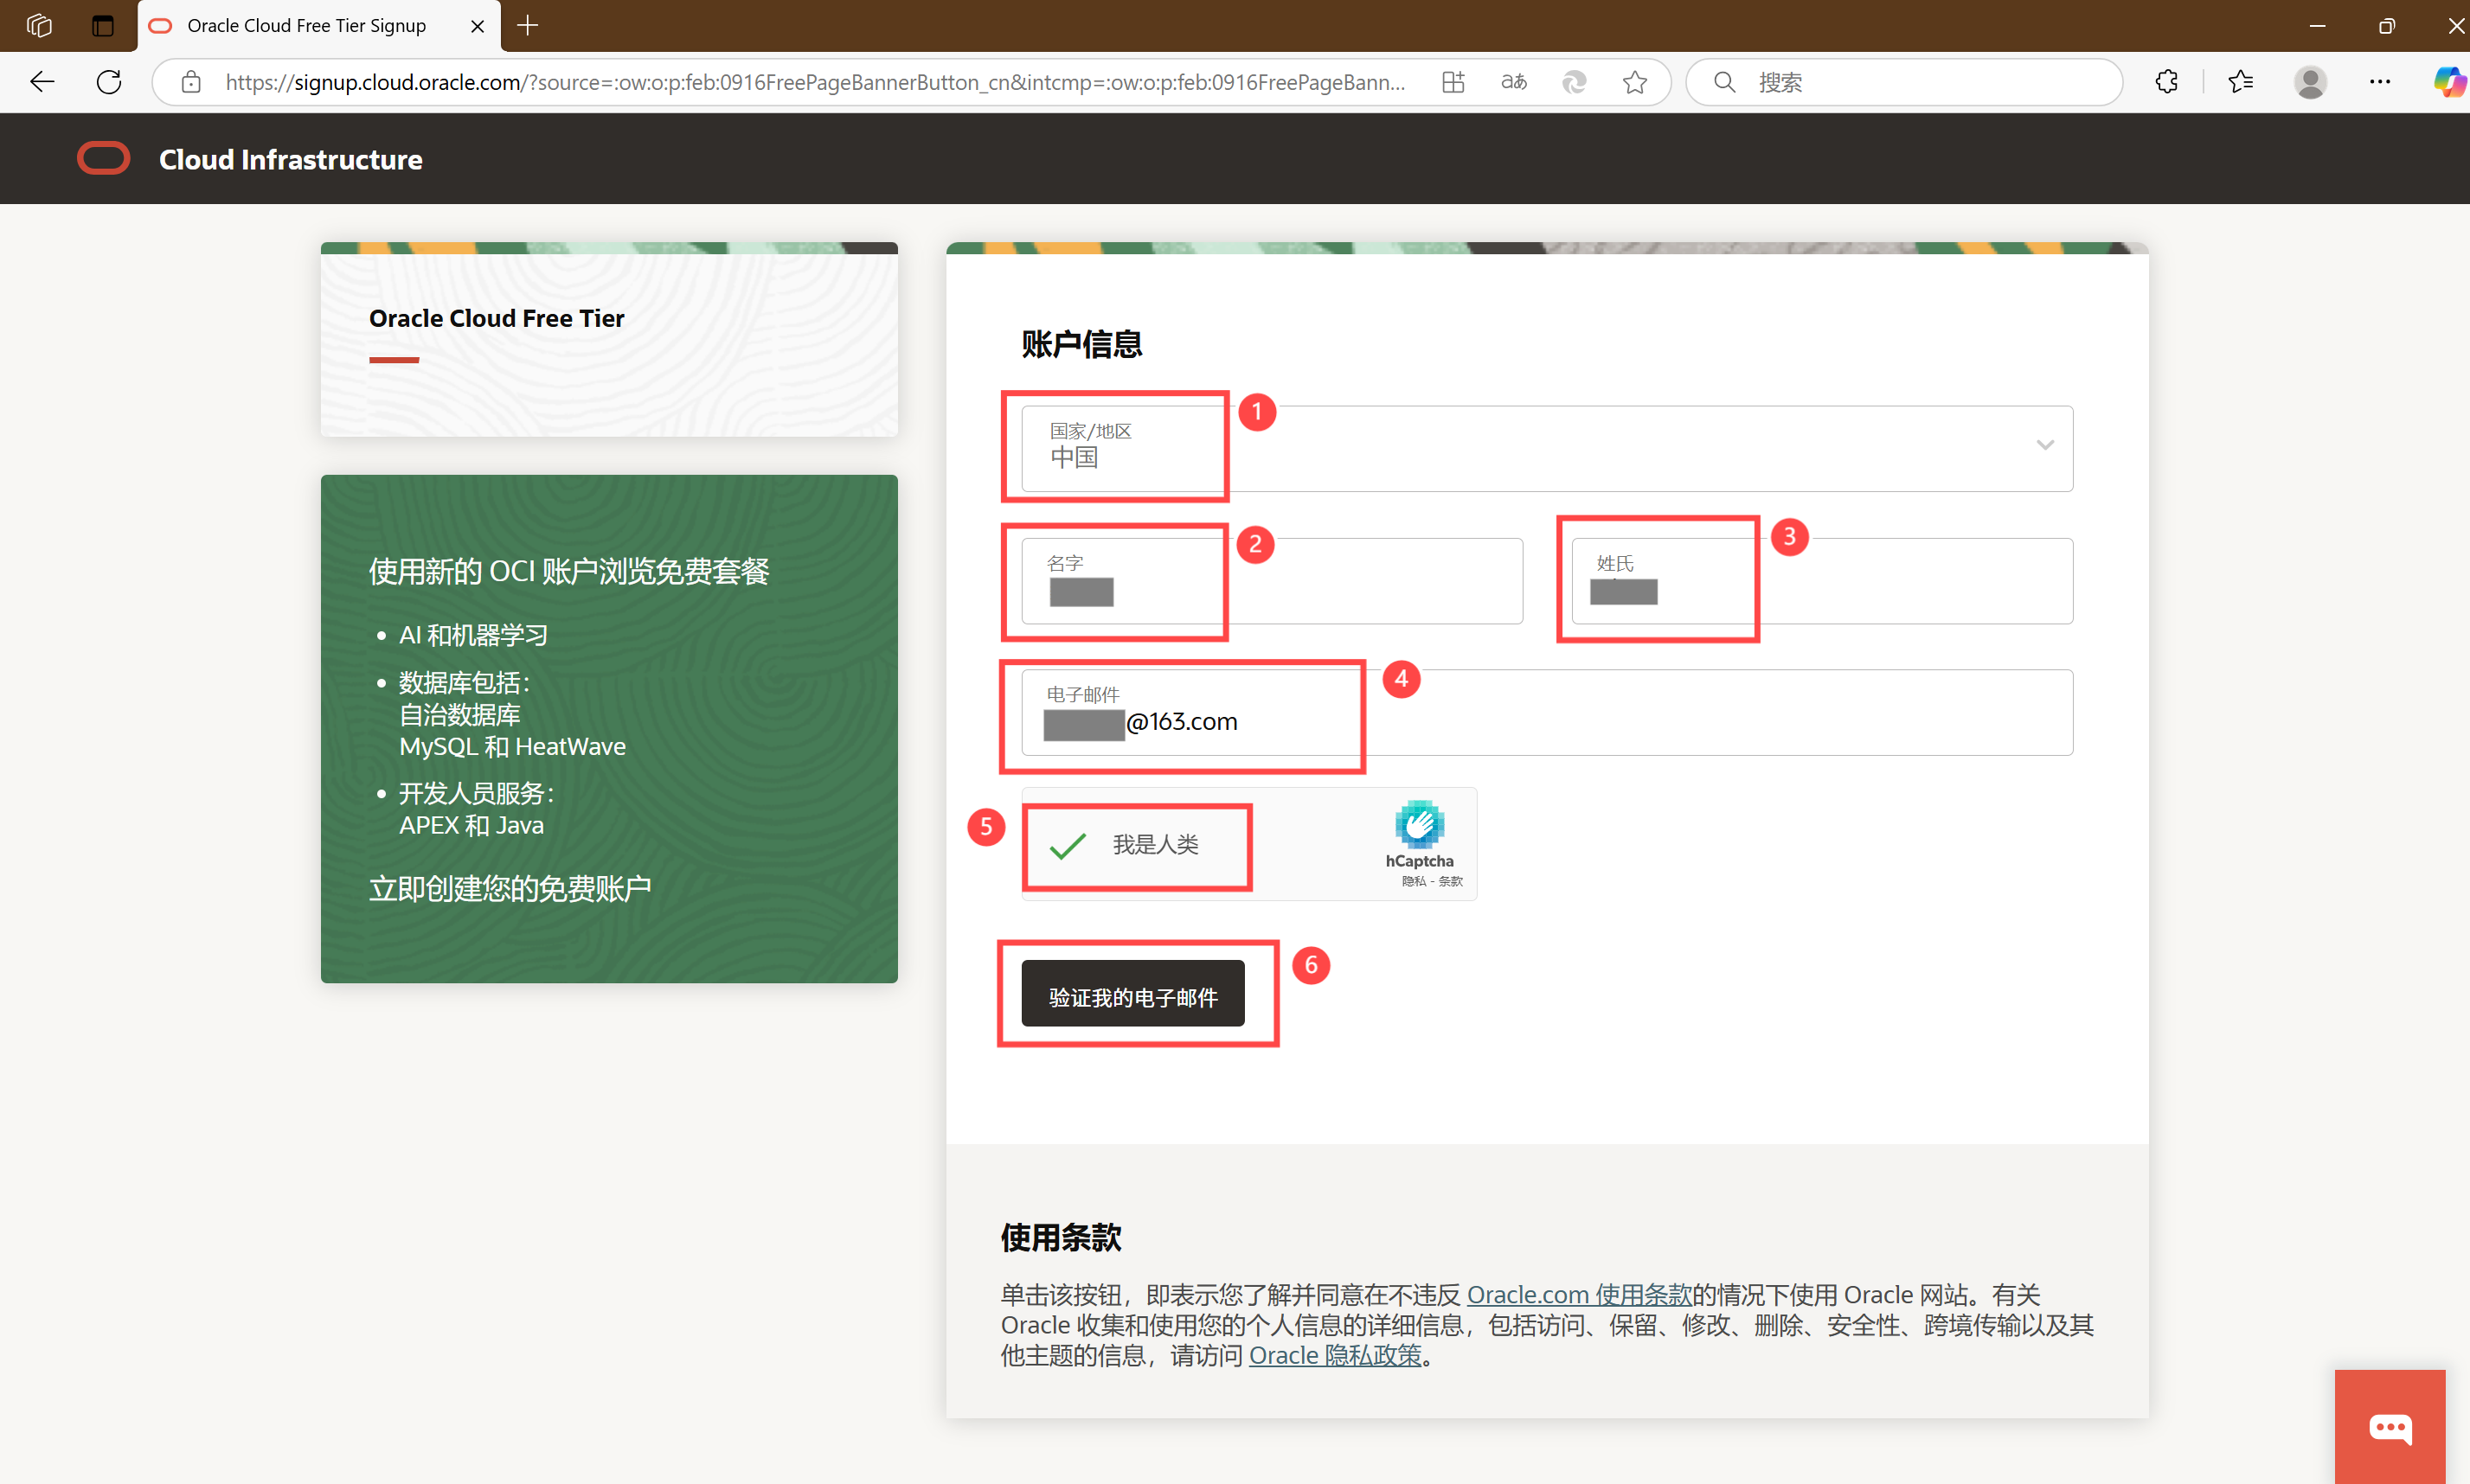Toggle vertical tabs icon in the title bar
The height and width of the screenshot is (1484, 2470).
(102, 25)
